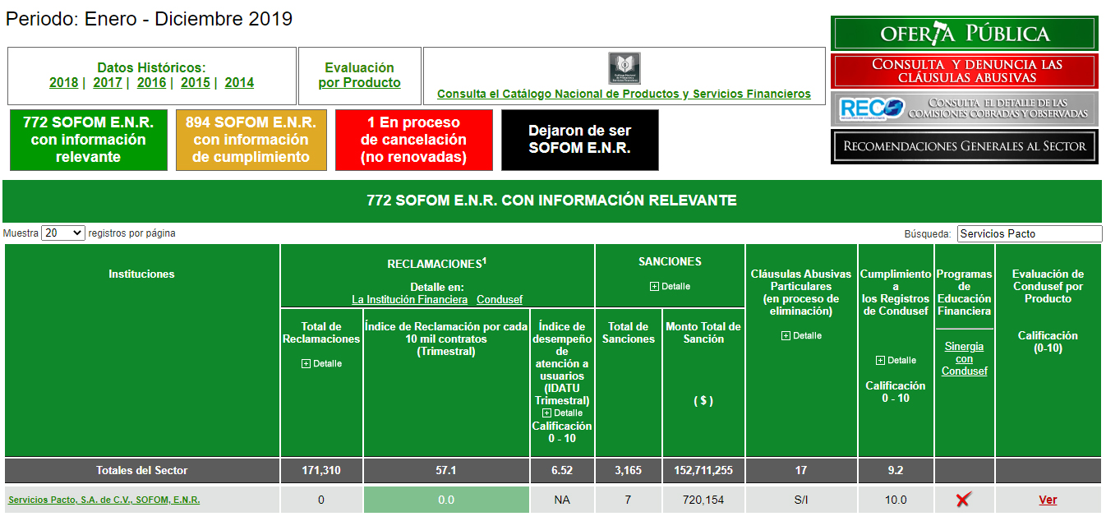
Task: Click the Instituciones column header
Action: (141, 274)
